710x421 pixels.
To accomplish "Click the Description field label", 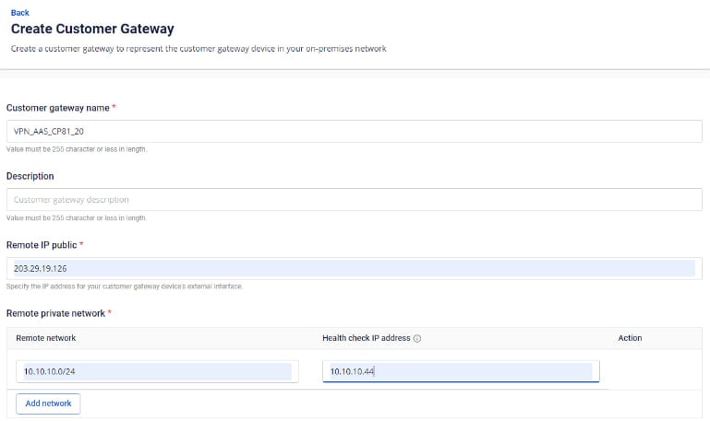I will (x=30, y=176).
